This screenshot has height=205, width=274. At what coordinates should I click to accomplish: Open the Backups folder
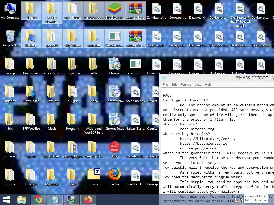tap(10, 66)
